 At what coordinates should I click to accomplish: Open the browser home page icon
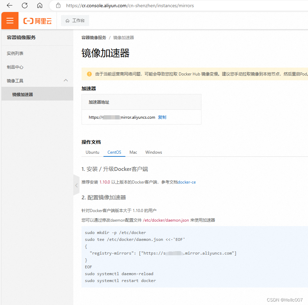pyautogui.click(x=40, y=5)
